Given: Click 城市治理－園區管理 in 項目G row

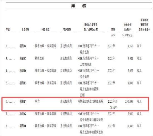Looking at the screenshot, I should tap(46, 114).
